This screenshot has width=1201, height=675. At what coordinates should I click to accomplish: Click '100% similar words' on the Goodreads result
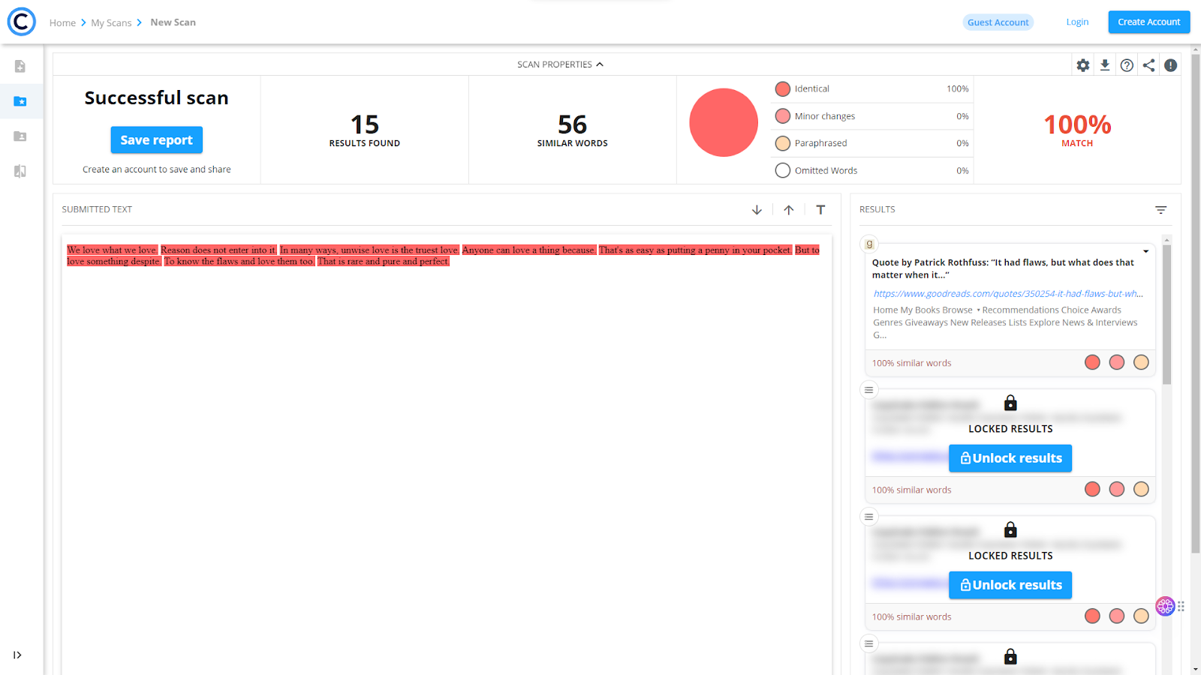911,363
